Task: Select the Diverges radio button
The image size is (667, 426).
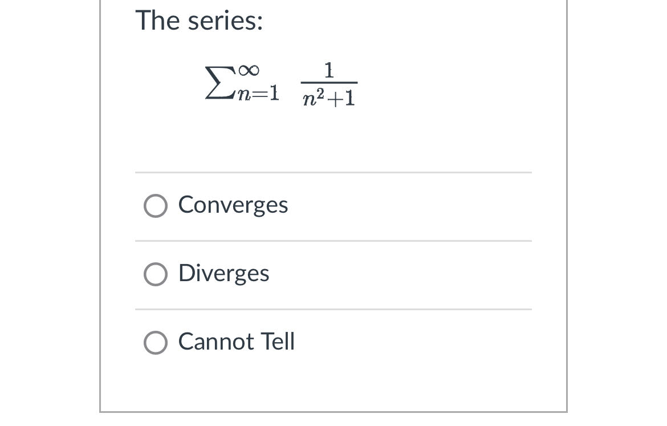Action: click(155, 274)
